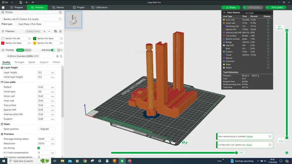Edit Bambu Lab X1 Carbon printer preset

point(60,19)
